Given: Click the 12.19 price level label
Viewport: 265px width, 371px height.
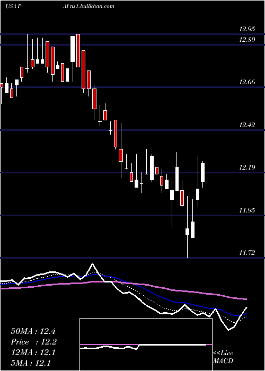Looking at the screenshot, I should [x=247, y=167].
